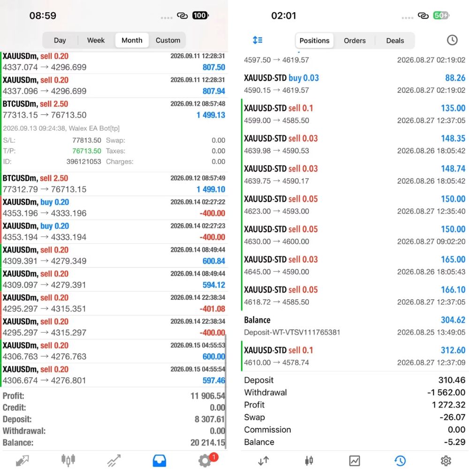Tap the Withdrawal amount -1 562.00

(x=446, y=393)
